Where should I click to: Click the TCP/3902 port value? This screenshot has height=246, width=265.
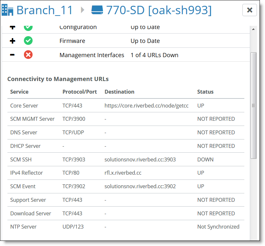[x=74, y=187]
